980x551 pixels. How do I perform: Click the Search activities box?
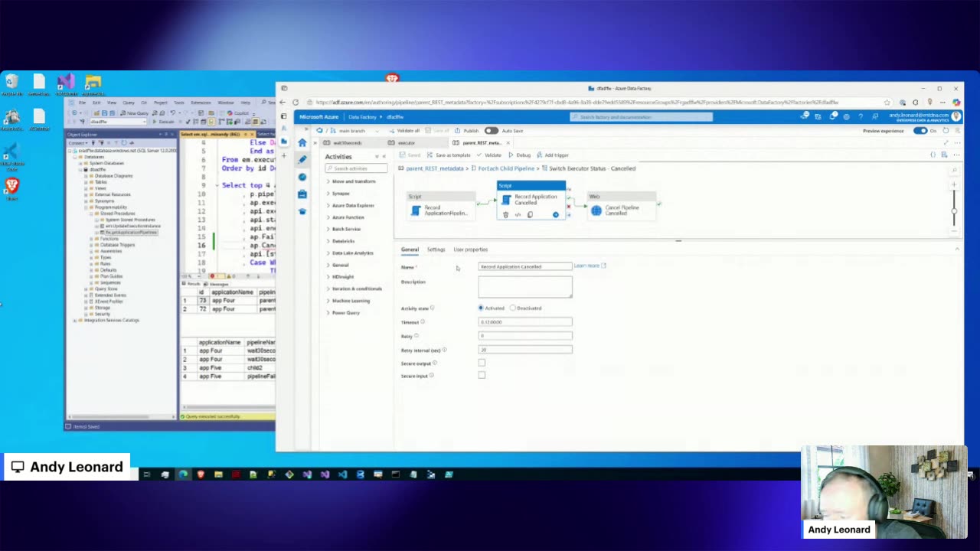click(356, 168)
